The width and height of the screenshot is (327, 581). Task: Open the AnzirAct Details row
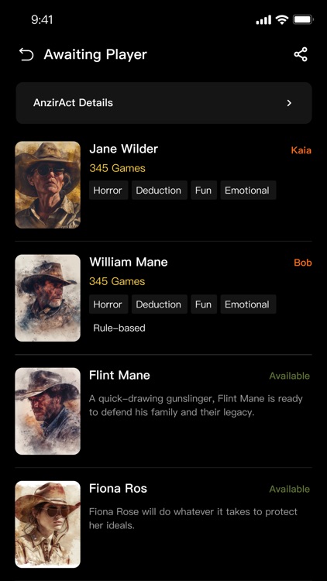(x=163, y=103)
